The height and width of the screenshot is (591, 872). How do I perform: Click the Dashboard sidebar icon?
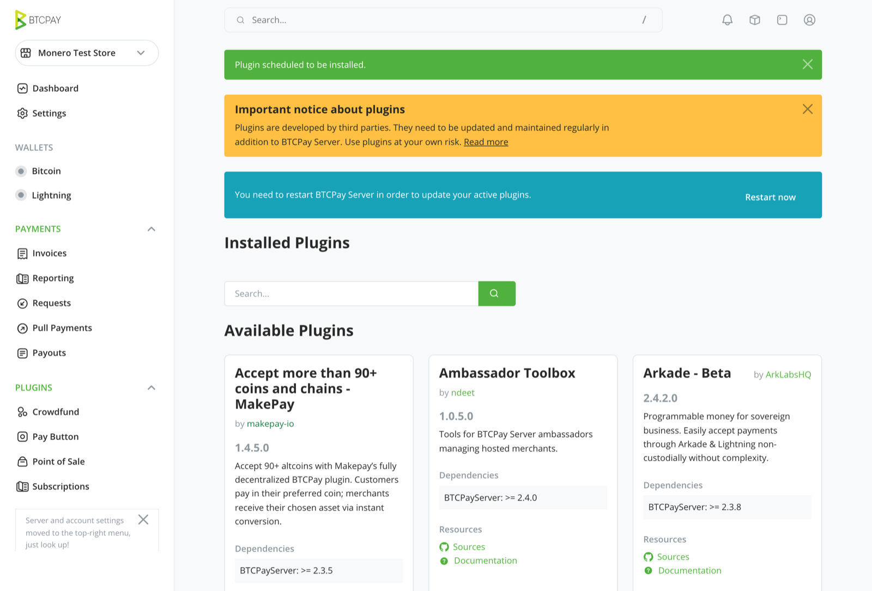[22, 88]
